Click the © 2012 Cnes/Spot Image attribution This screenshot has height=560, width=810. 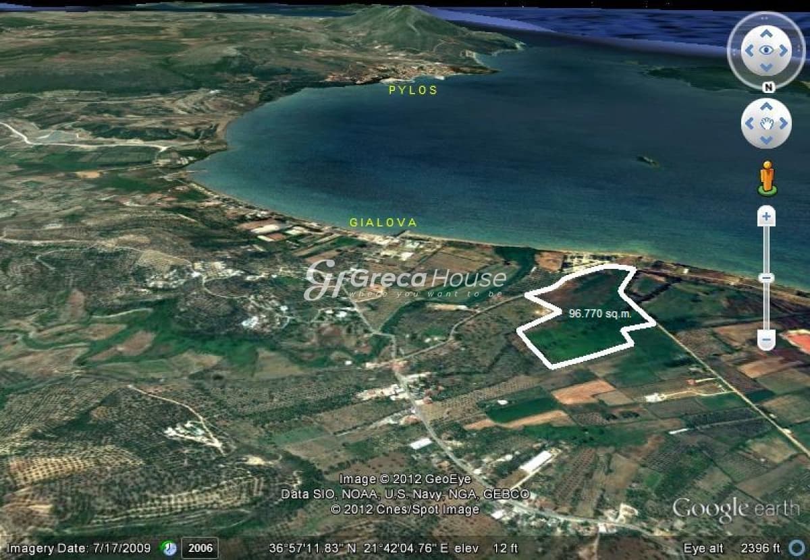click(x=405, y=509)
